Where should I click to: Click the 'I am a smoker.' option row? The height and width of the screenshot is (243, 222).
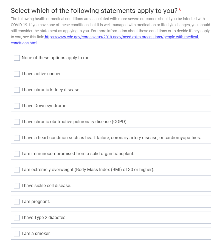pos(111,234)
